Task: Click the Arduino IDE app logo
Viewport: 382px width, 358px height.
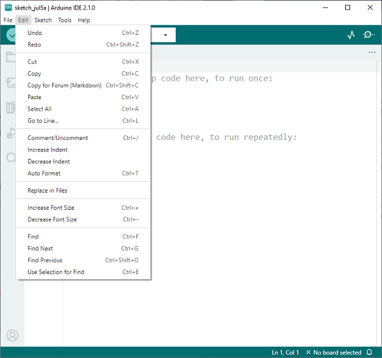Action: click(8, 8)
